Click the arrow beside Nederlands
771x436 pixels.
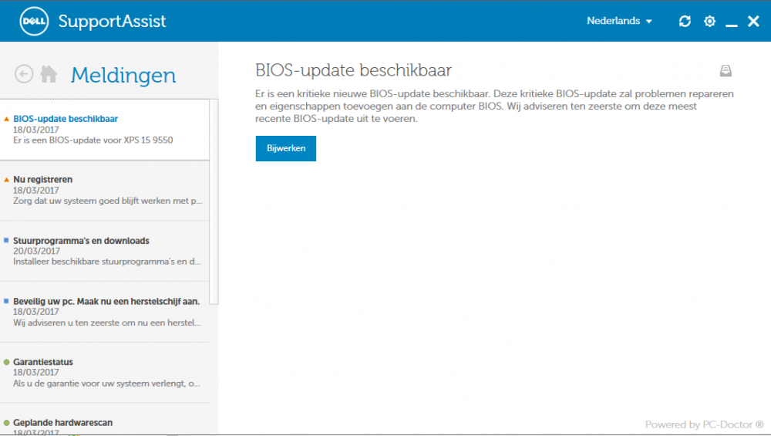click(x=648, y=22)
